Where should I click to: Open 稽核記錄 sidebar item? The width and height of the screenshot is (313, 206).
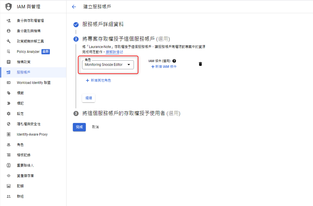(x=33, y=155)
